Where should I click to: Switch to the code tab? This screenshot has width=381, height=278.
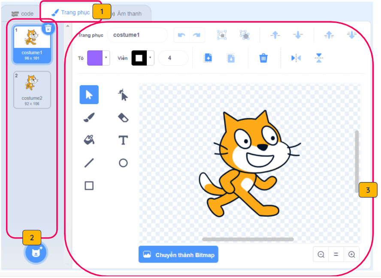click(x=22, y=14)
